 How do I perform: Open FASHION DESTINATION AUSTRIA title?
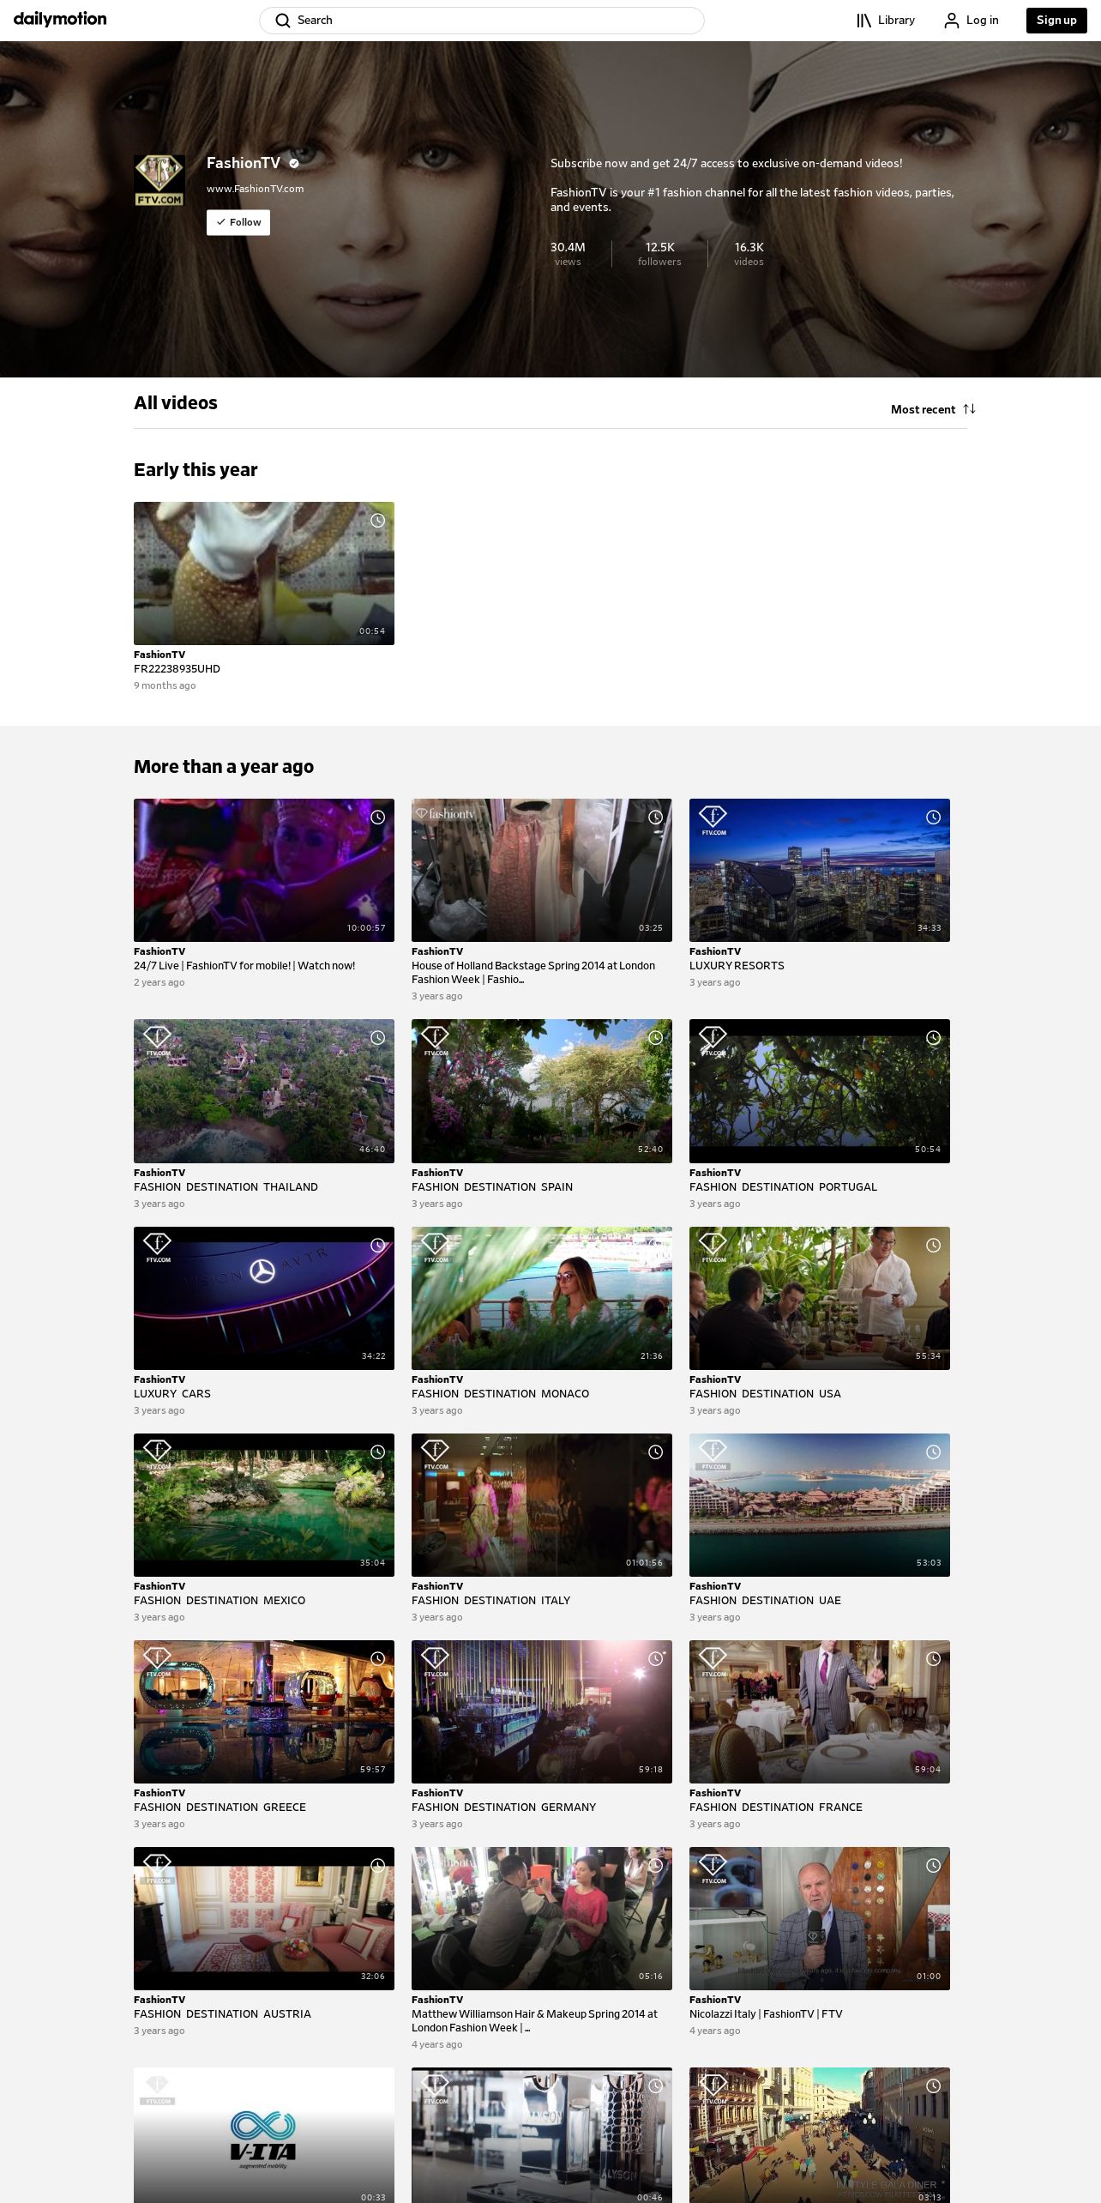[222, 2014]
